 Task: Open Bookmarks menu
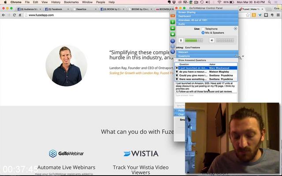coord(71,2)
